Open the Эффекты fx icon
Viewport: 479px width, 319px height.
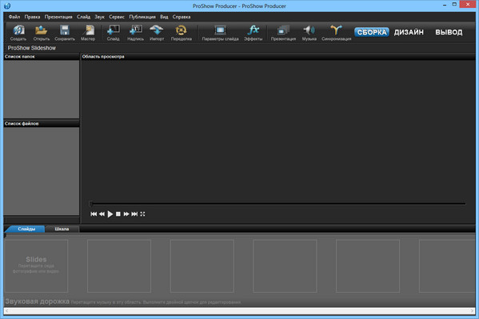click(x=253, y=33)
